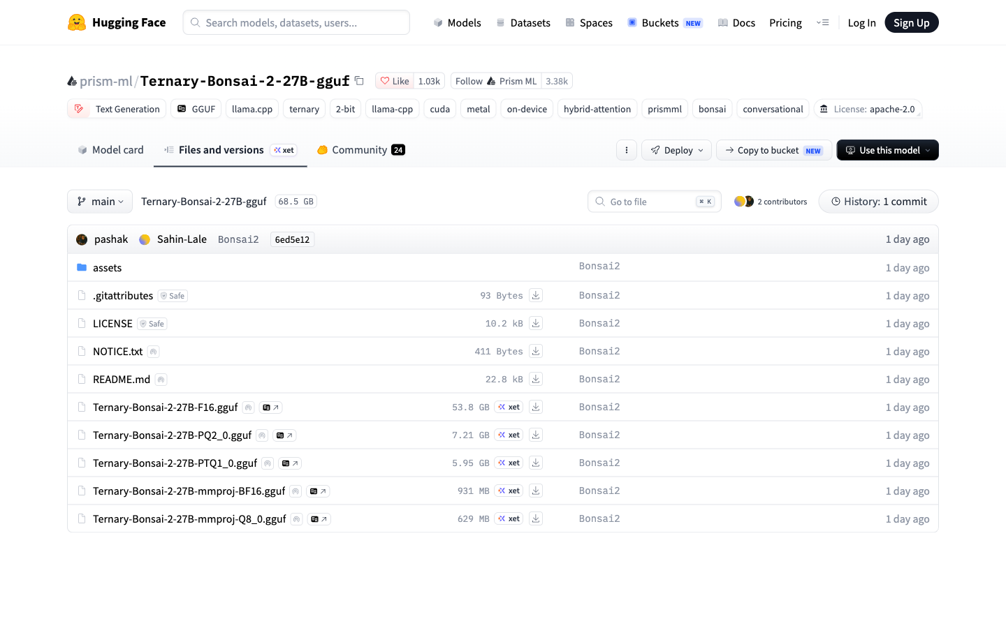Image resolution: width=1006 pixels, height=628 pixels.
Task: Go to Models in the top navigation
Action: pos(457,23)
